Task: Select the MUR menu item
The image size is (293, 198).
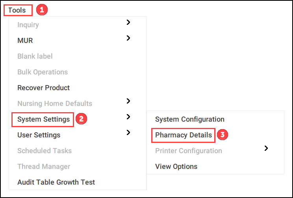Action: pyautogui.click(x=25, y=41)
